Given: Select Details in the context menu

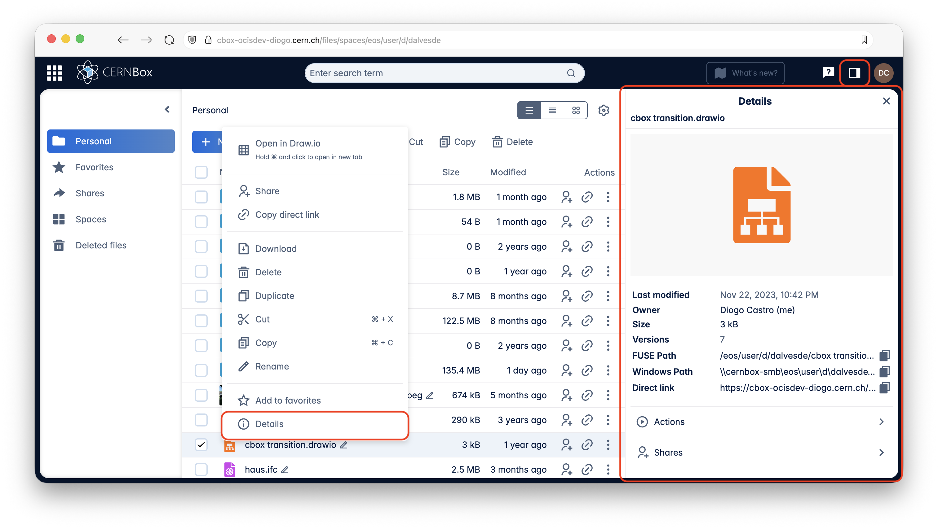Looking at the screenshot, I should coord(269,424).
